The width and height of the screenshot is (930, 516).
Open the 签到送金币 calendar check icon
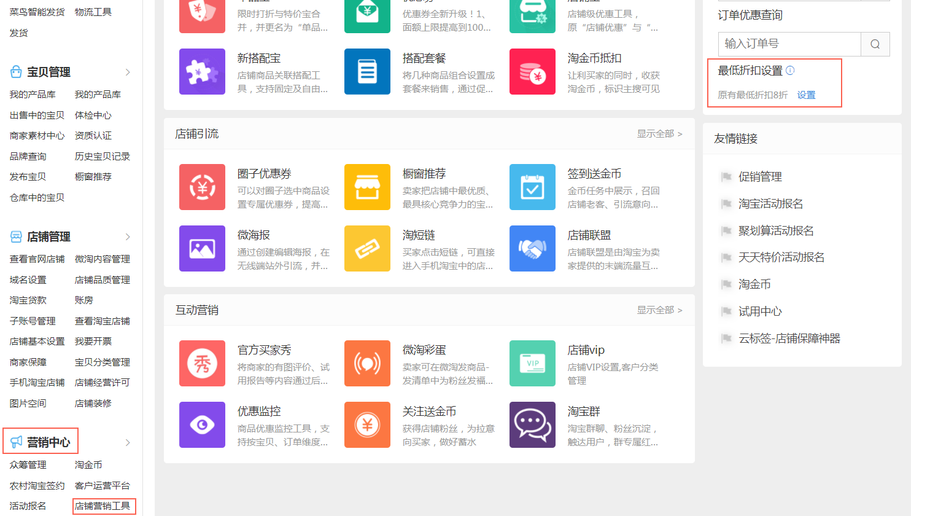pos(532,187)
